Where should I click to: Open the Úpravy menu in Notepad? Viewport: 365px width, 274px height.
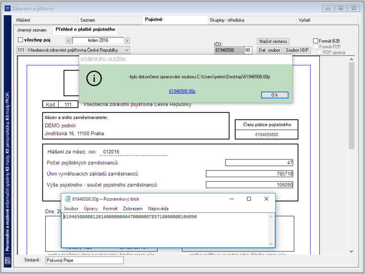click(x=91, y=209)
